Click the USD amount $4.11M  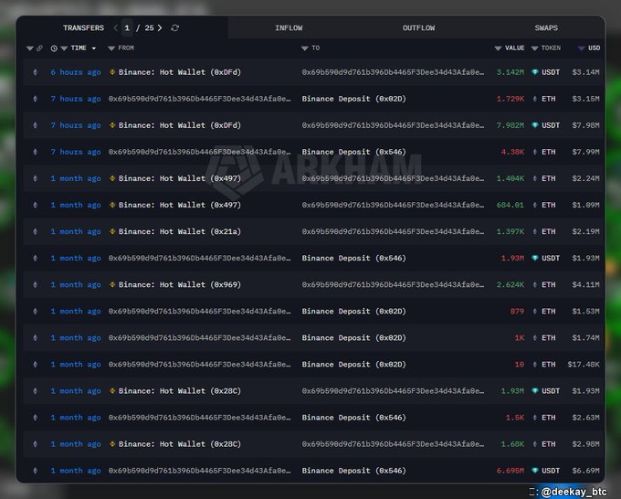click(585, 284)
